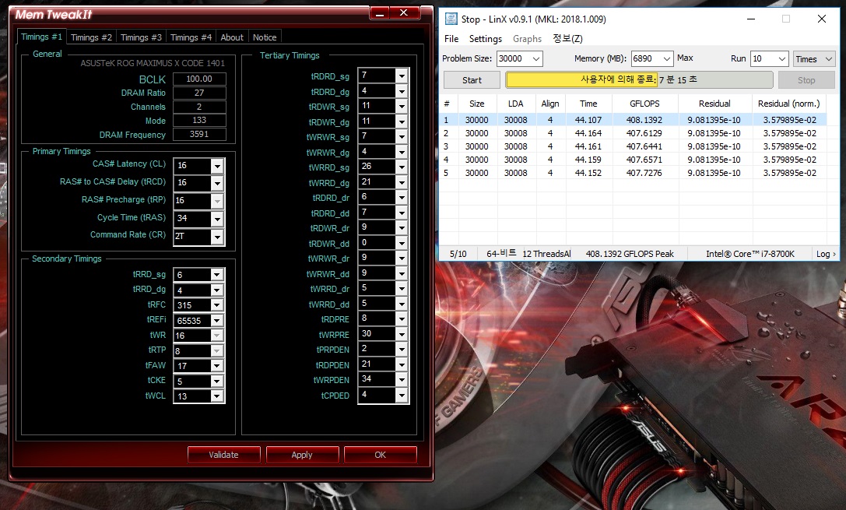Open the tRDWR_dd dropdown

click(x=402, y=244)
